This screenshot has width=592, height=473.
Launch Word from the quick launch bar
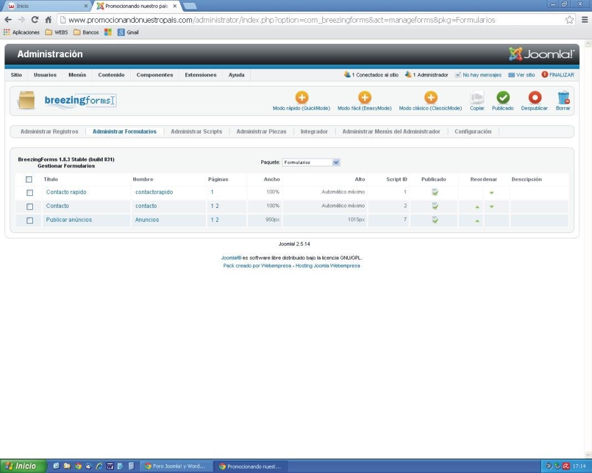[110, 466]
